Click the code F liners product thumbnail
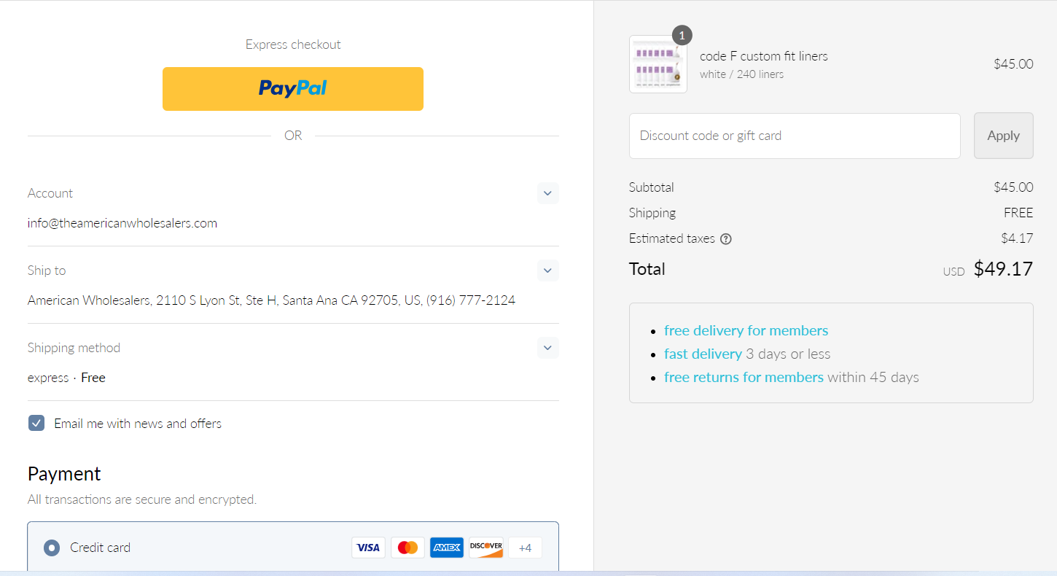1057x576 pixels. coord(658,64)
